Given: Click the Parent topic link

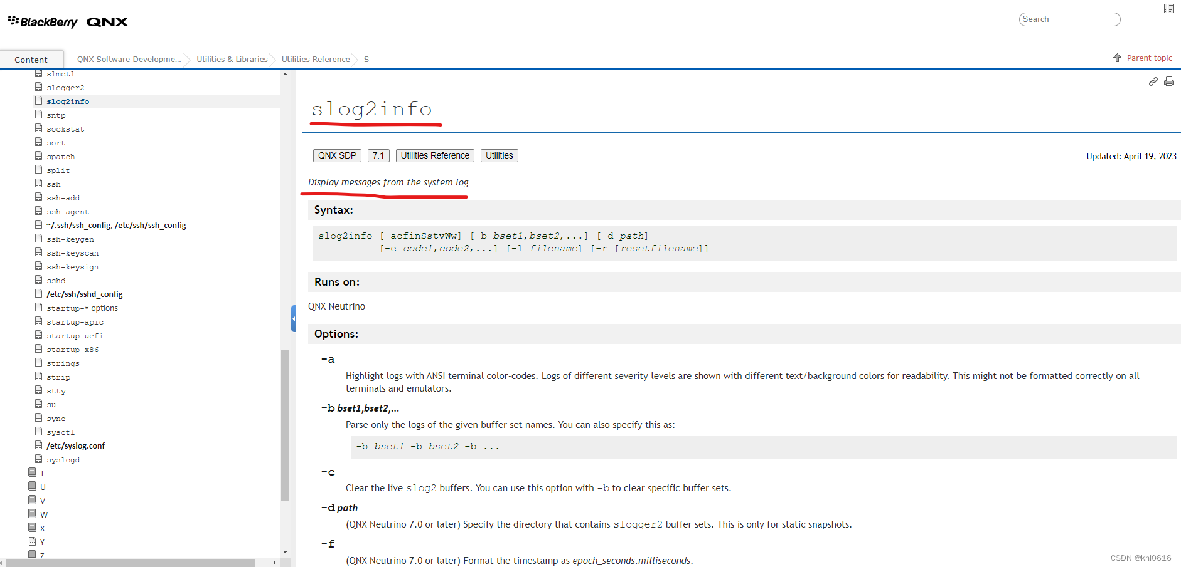Looking at the screenshot, I should pyautogui.click(x=1150, y=58).
